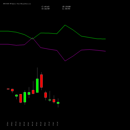Click the thin green candle on 10 Jul
The height and width of the screenshot is (130, 130).
tap(50, 100)
